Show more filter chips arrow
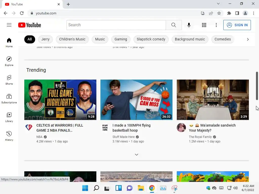Screen dimensions: 259x194 click(248, 39)
